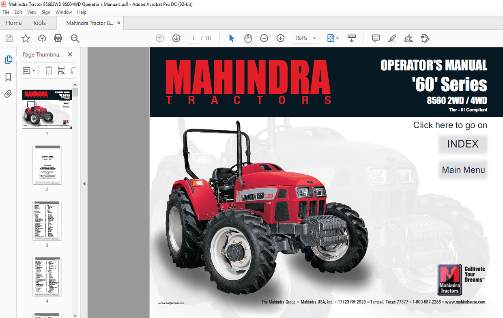Click the stamp tool icon
Image resolution: width=503 pixels, height=318 pixels.
425,38
